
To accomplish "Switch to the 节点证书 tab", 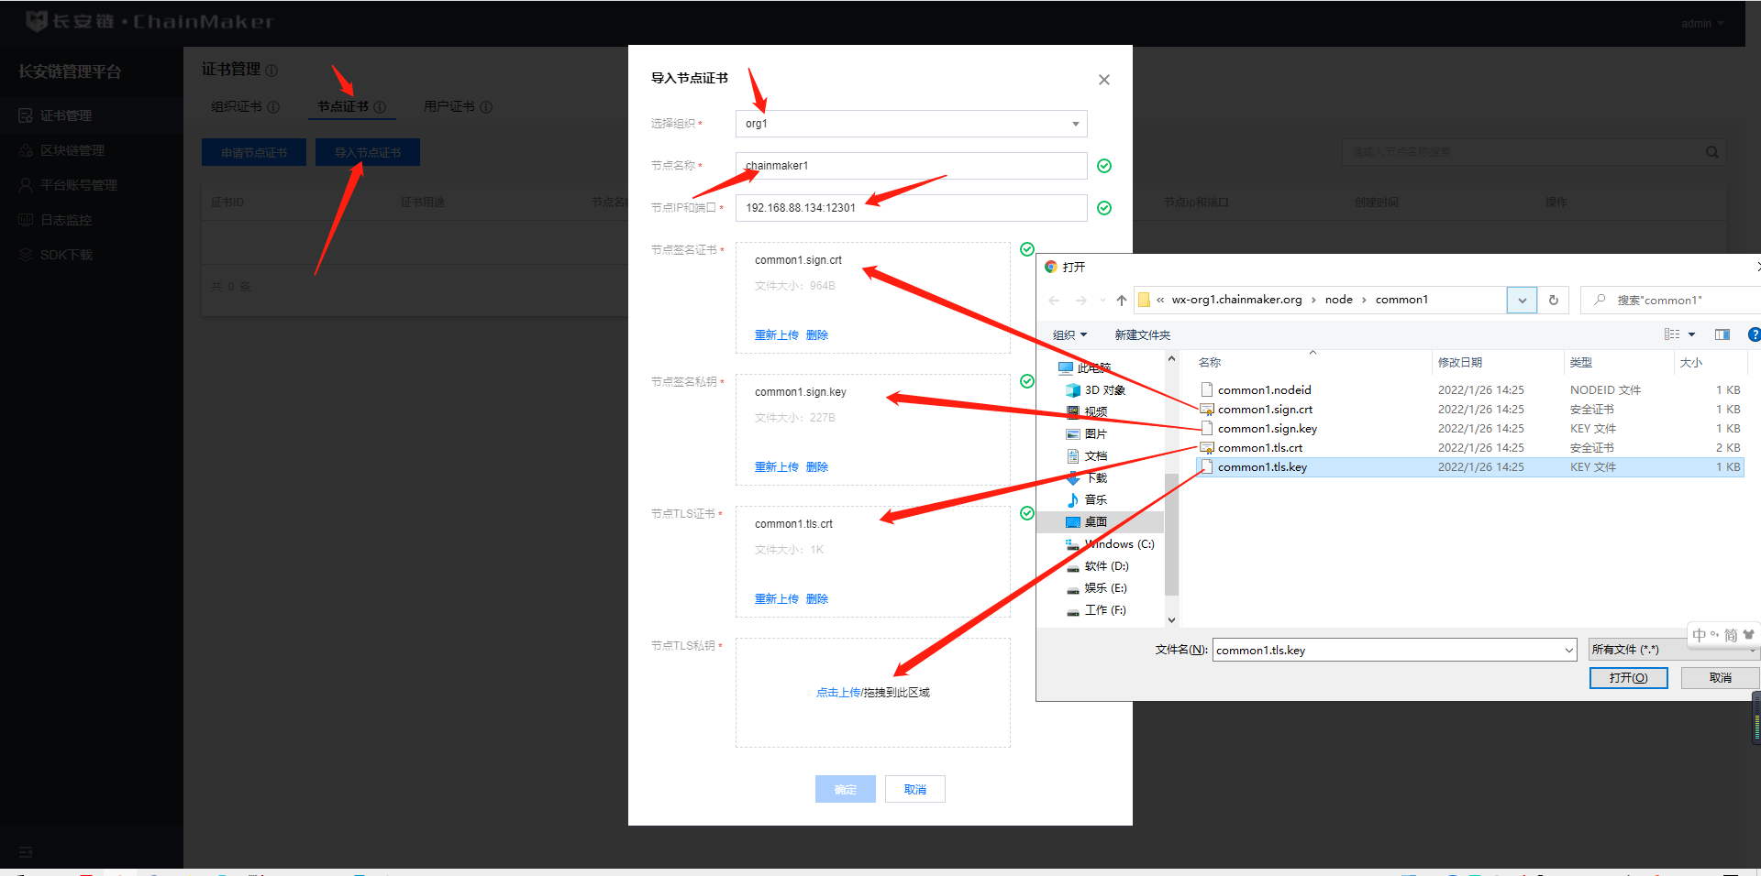I will click(343, 106).
